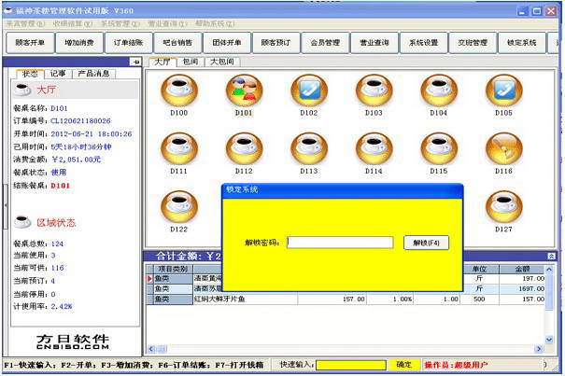Open the 帮助系统 menu
Screen dimensions: 565x376
click(x=215, y=24)
